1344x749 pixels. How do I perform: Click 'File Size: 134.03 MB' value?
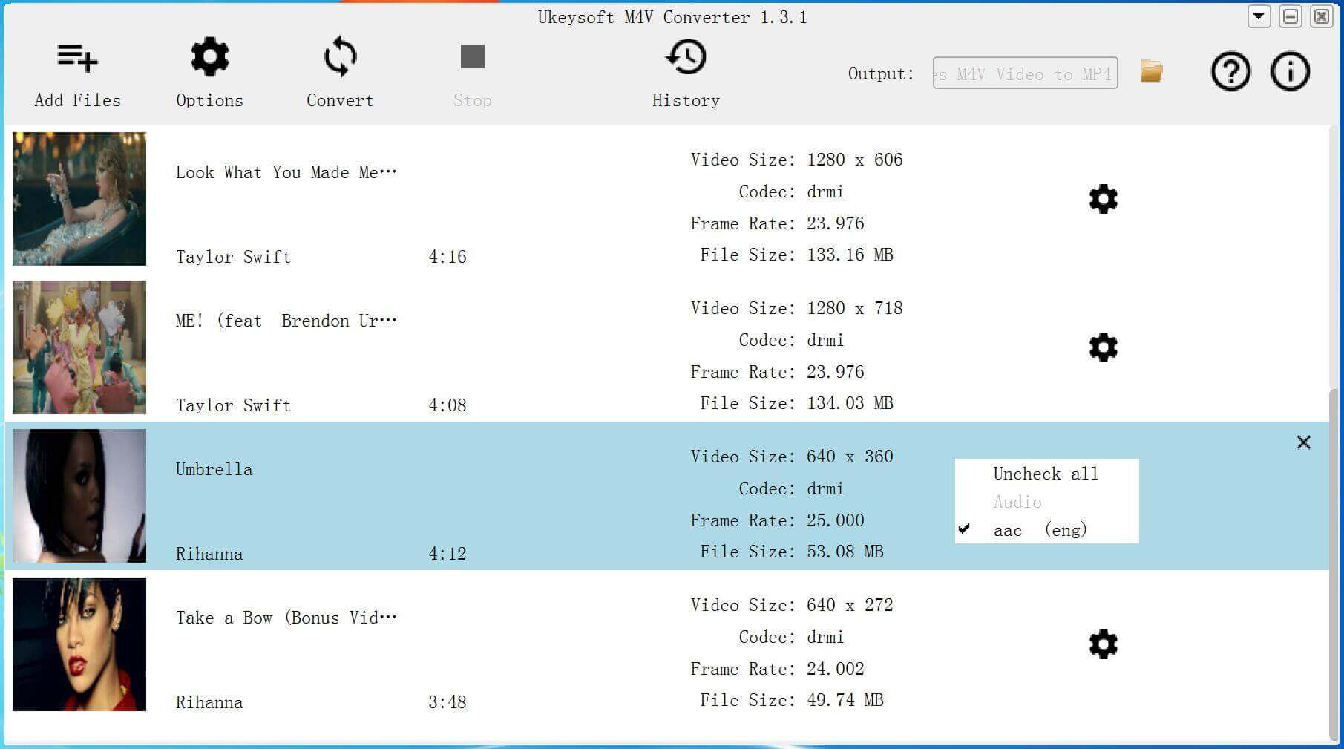(x=850, y=403)
